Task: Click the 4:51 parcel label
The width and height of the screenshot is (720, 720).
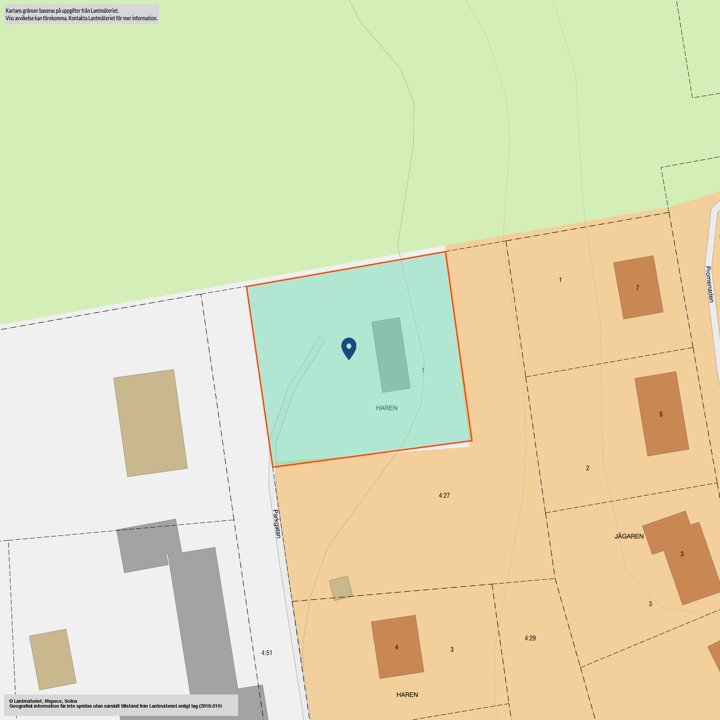Action: [267, 653]
